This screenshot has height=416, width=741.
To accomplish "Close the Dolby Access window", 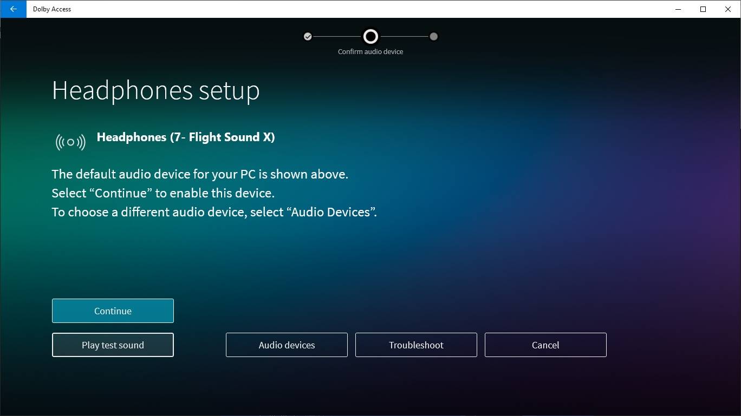I will pyautogui.click(x=728, y=9).
